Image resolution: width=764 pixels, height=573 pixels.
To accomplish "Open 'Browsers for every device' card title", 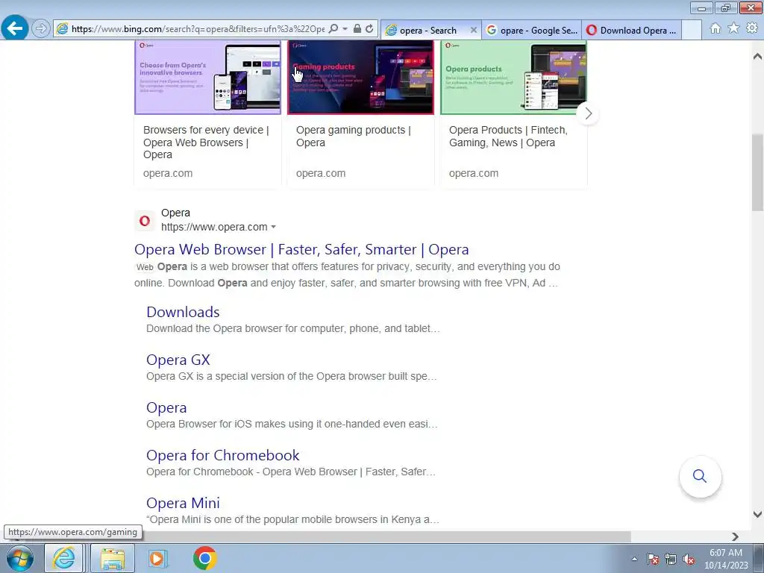I will (x=206, y=143).
